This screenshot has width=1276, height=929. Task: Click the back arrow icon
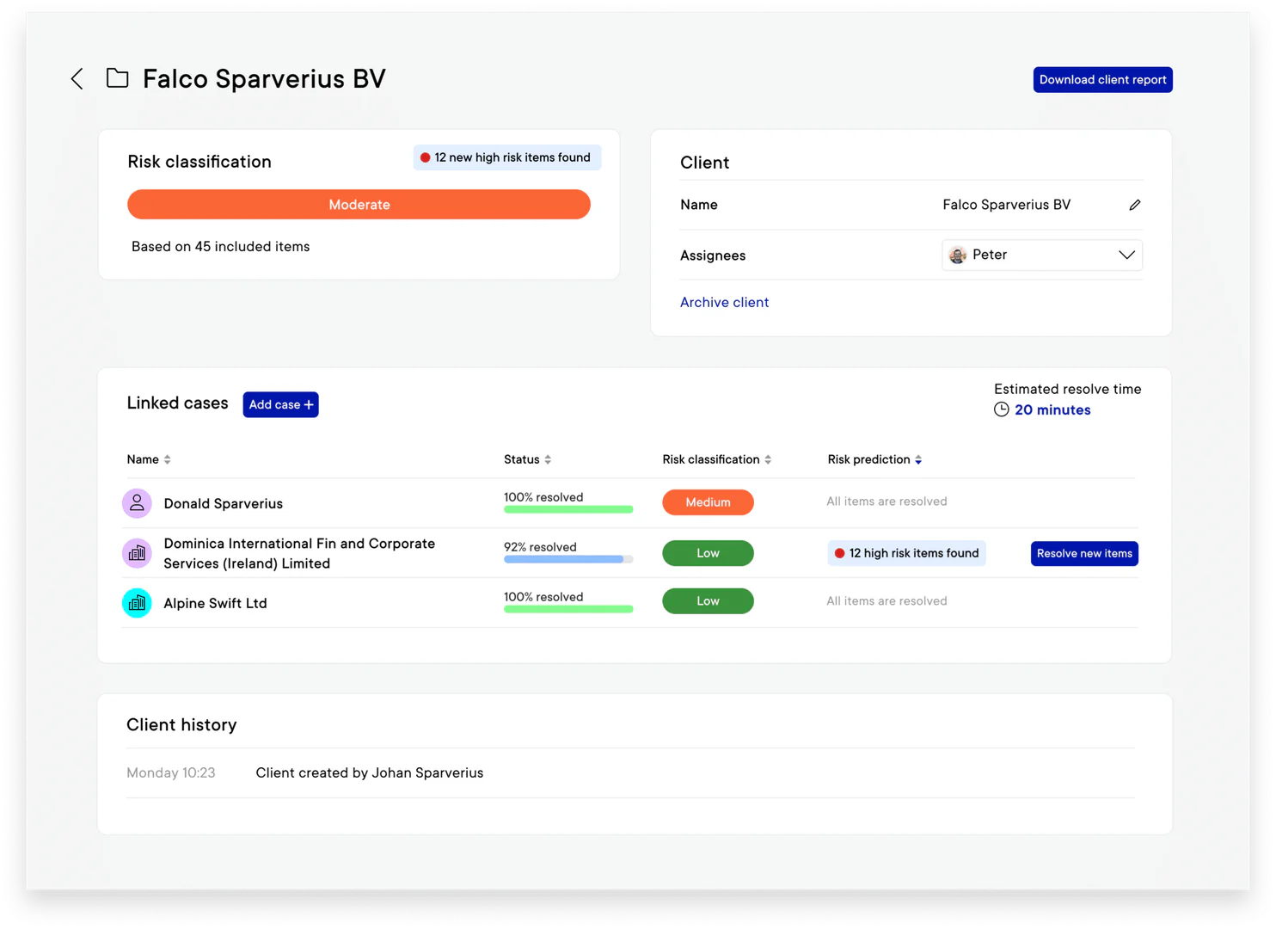(77, 79)
